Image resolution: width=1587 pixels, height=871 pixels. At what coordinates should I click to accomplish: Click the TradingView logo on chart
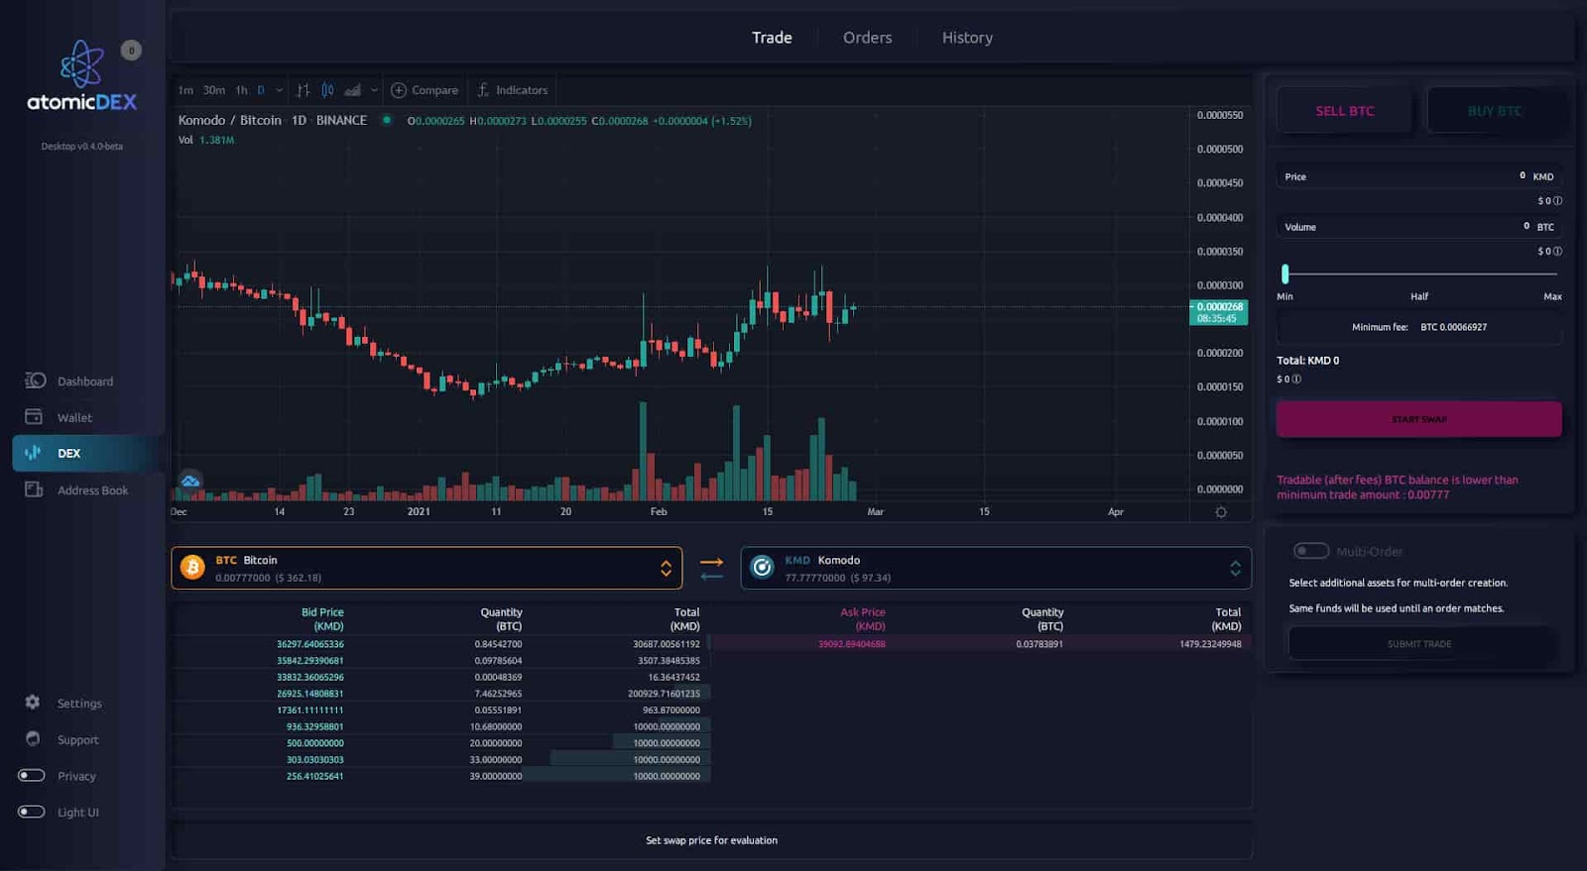[190, 482]
